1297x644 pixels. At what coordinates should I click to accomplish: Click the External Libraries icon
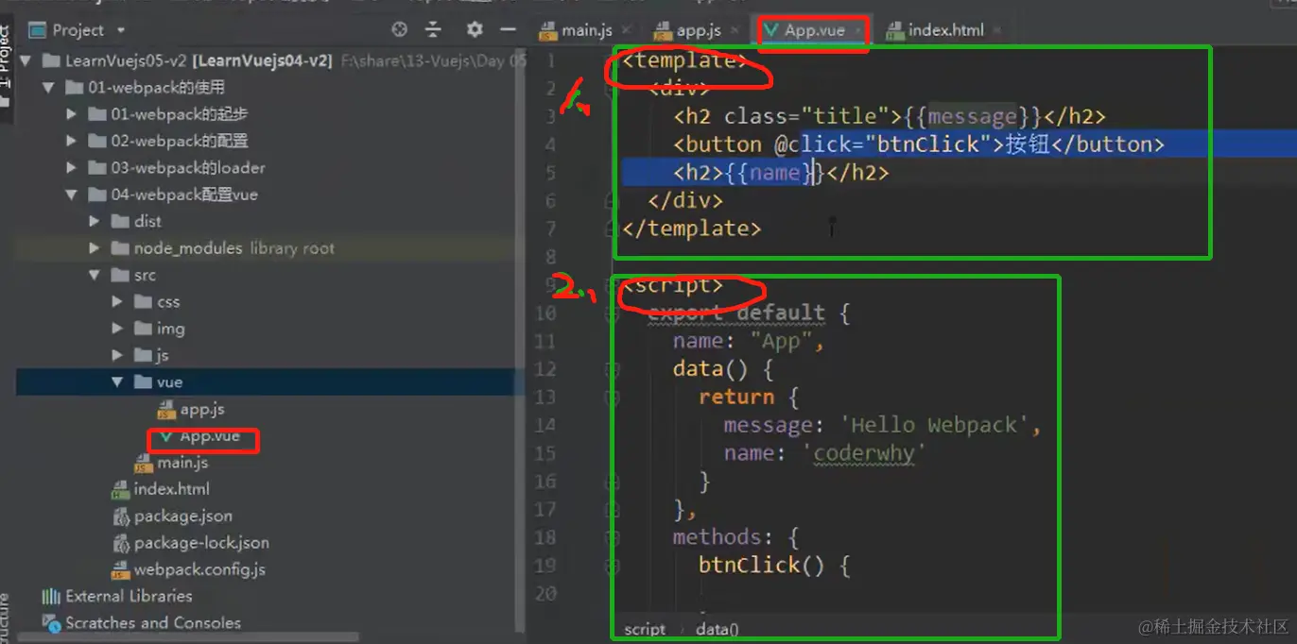click(51, 596)
